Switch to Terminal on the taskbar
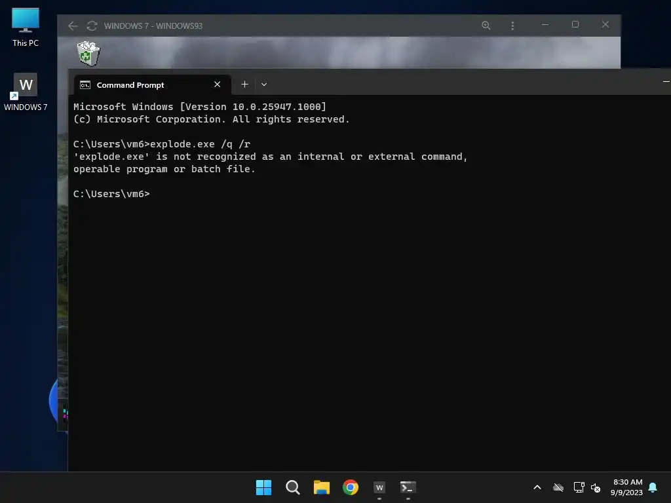The image size is (671, 503). (x=408, y=487)
